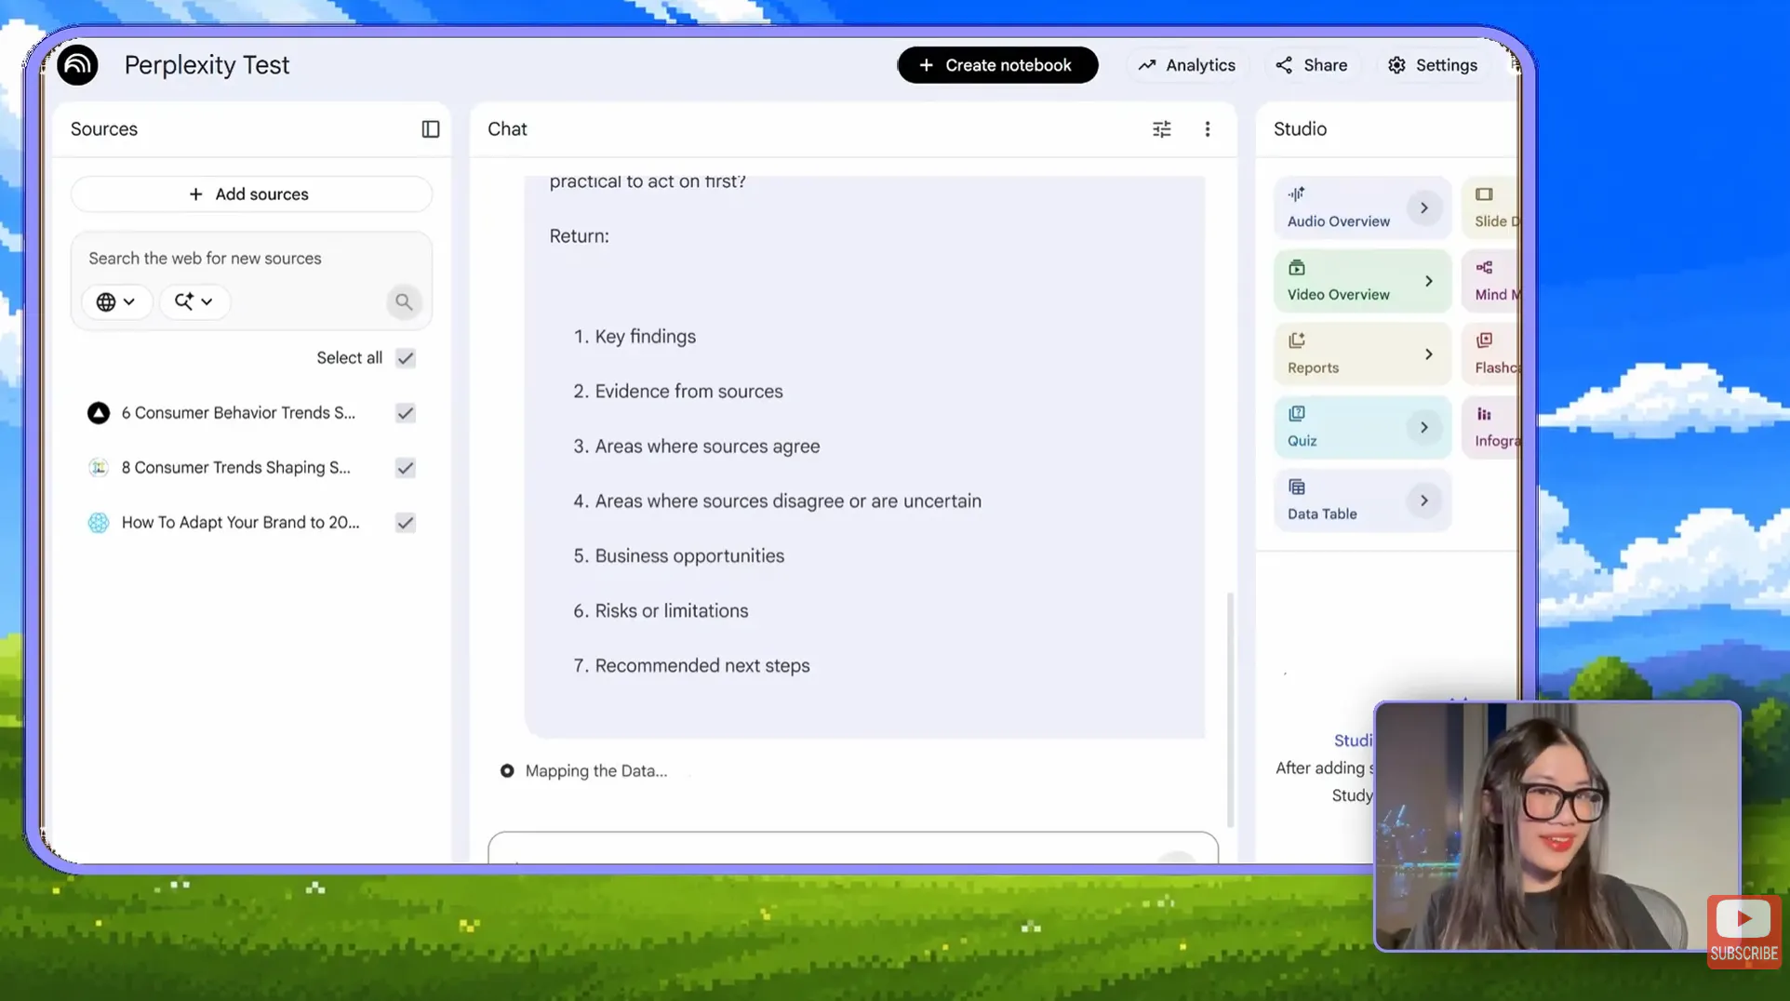Click the chat vertical scrollbar
The width and height of the screenshot is (1790, 1001).
point(1230,709)
